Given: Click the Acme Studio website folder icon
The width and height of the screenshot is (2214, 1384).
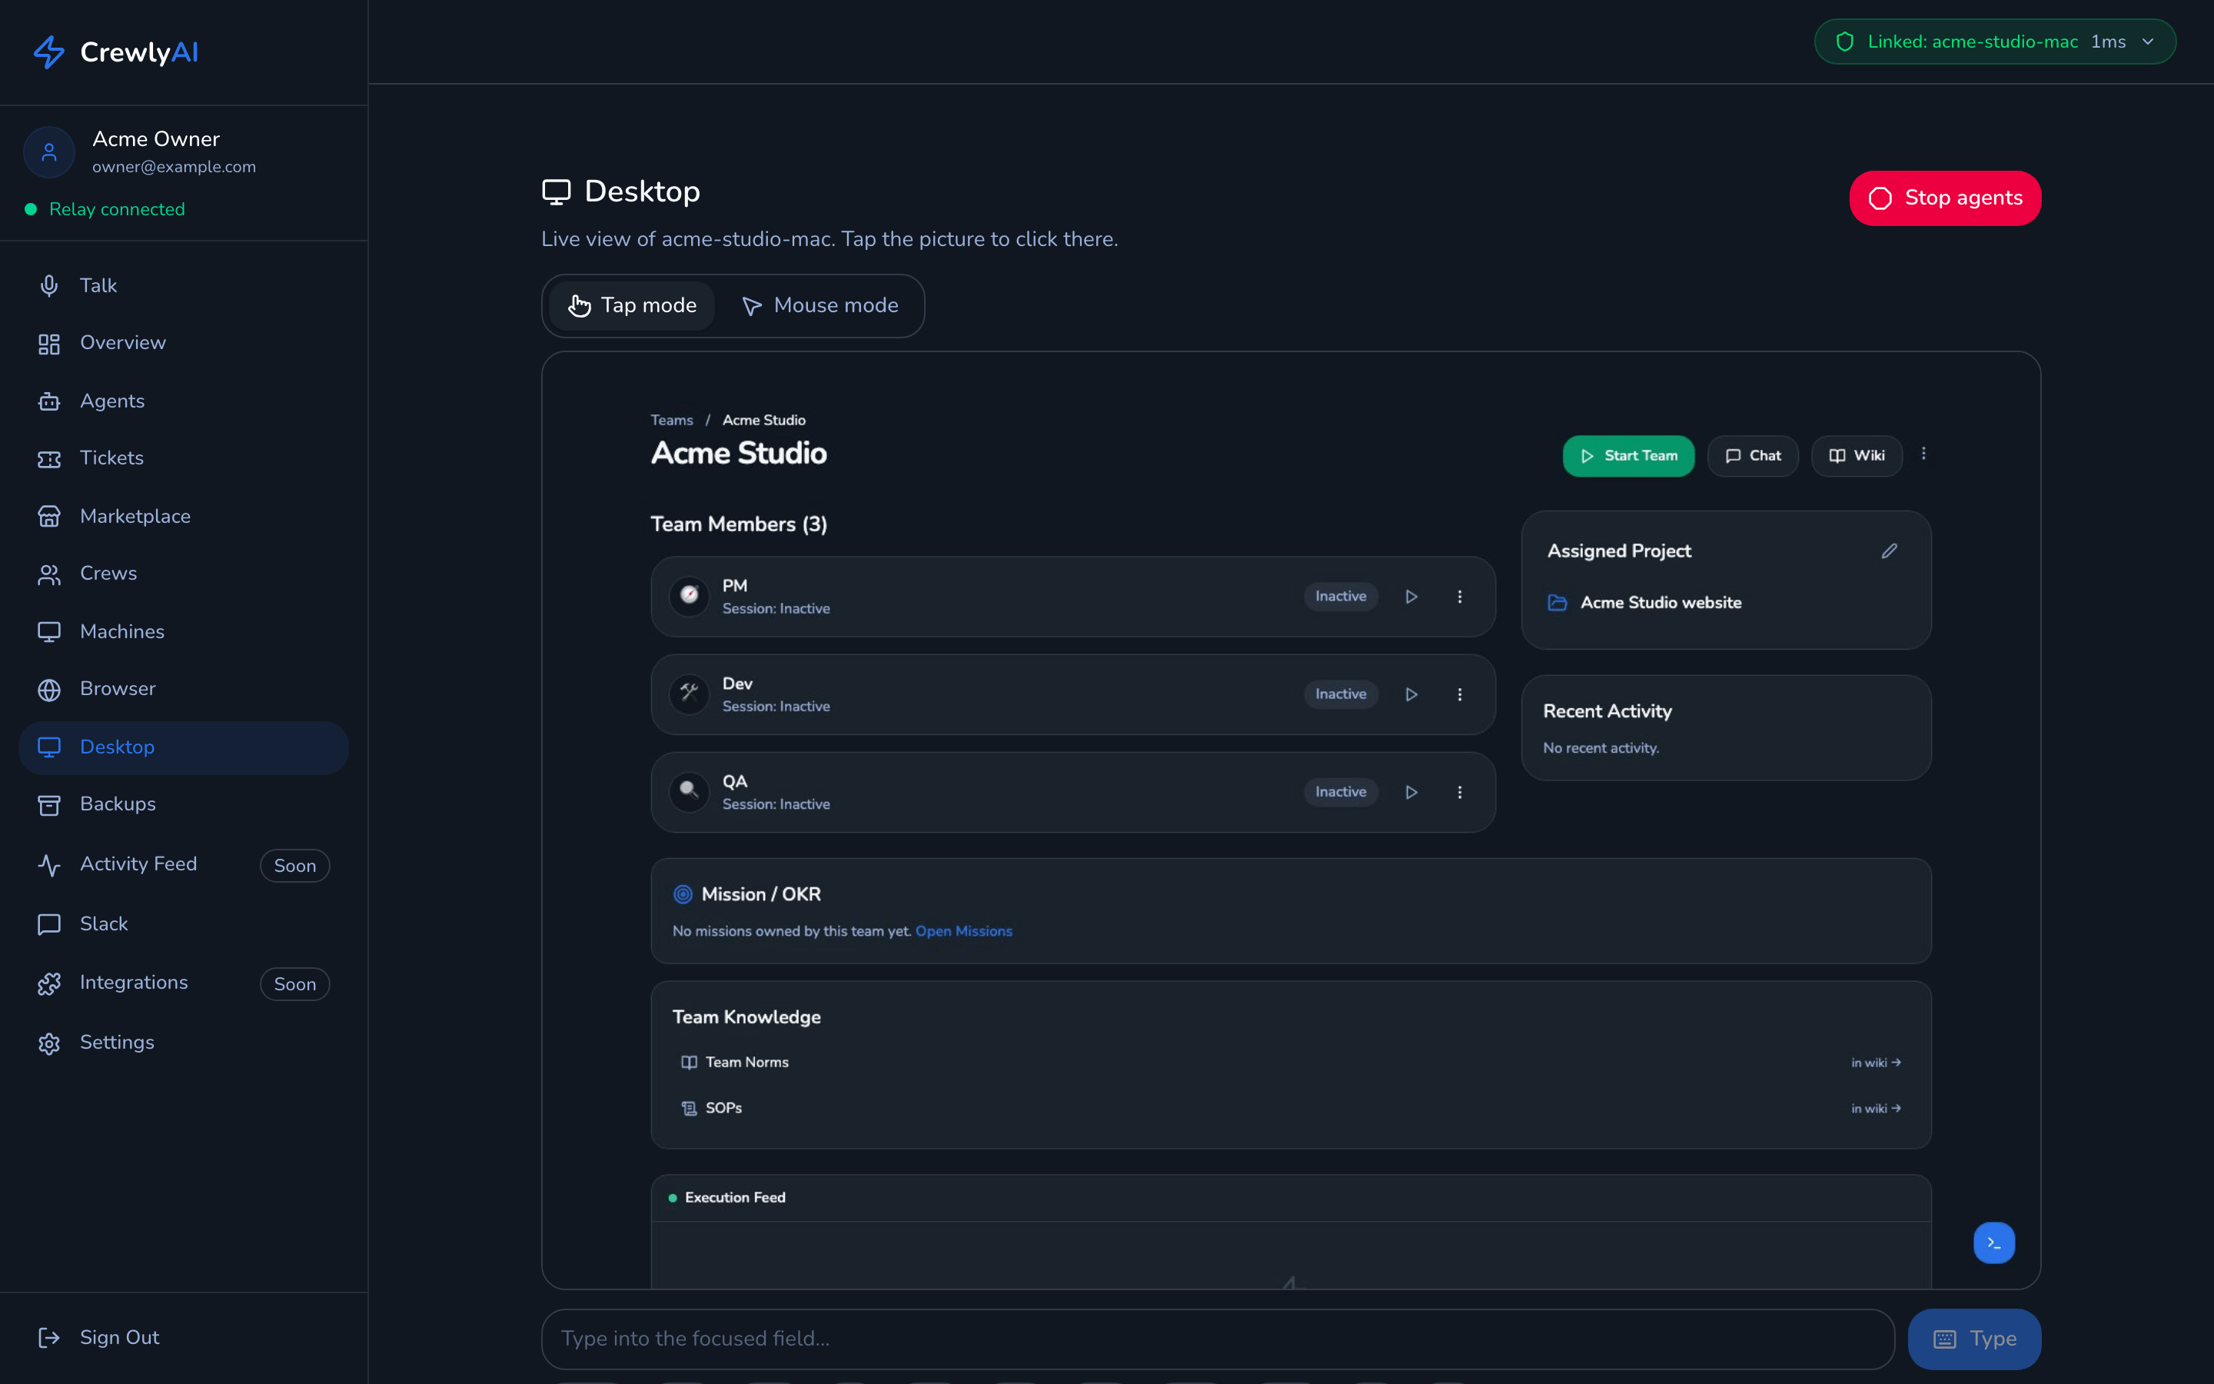Looking at the screenshot, I should point(1557,602).
